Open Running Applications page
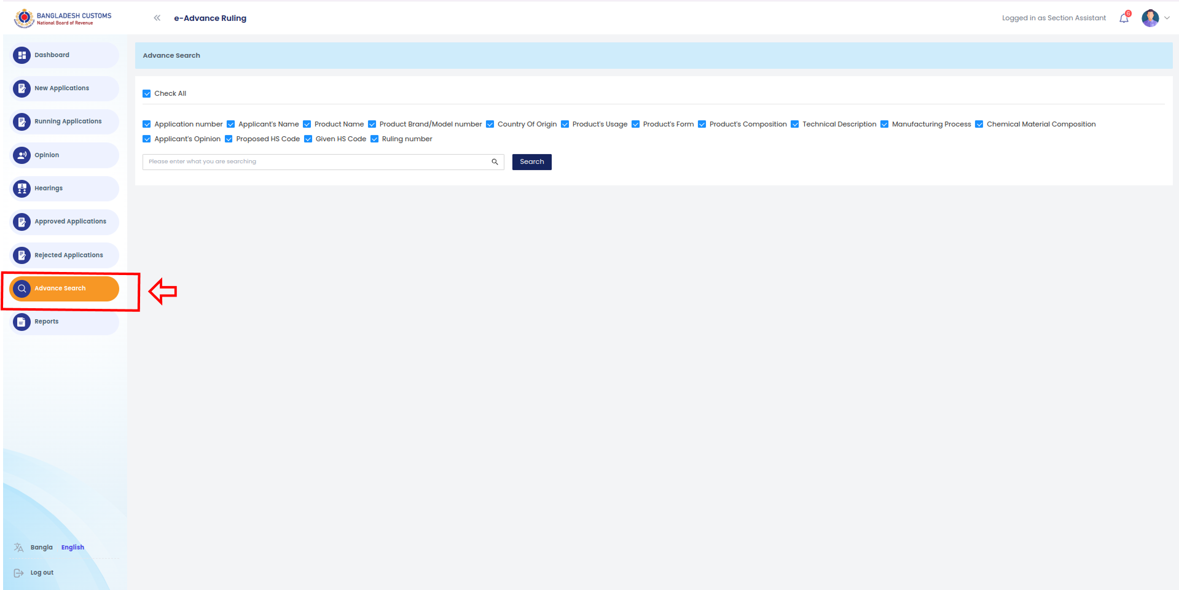Viewport: 1179px width, 590px height. pos(64,122)
